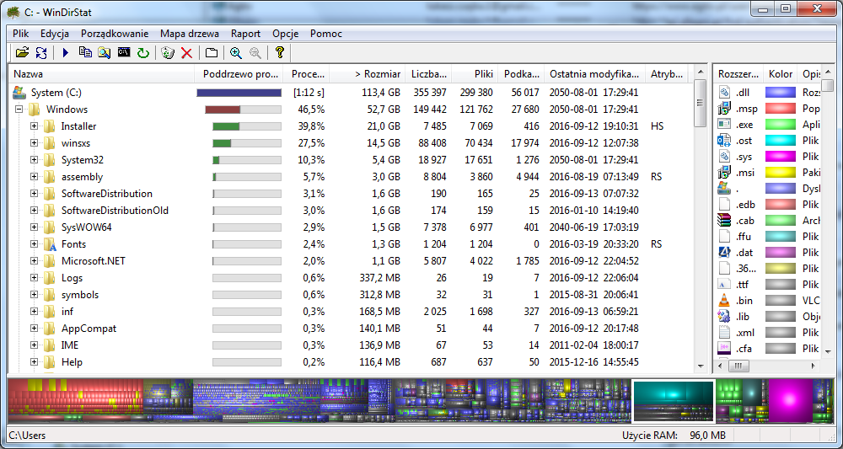Open the Opcje menu
Image resolution: width=843 pixels, height=449 pixels.
(286, 34)
